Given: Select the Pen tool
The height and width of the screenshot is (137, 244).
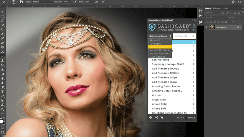Looking at the screenshot, I should point(2,96).
